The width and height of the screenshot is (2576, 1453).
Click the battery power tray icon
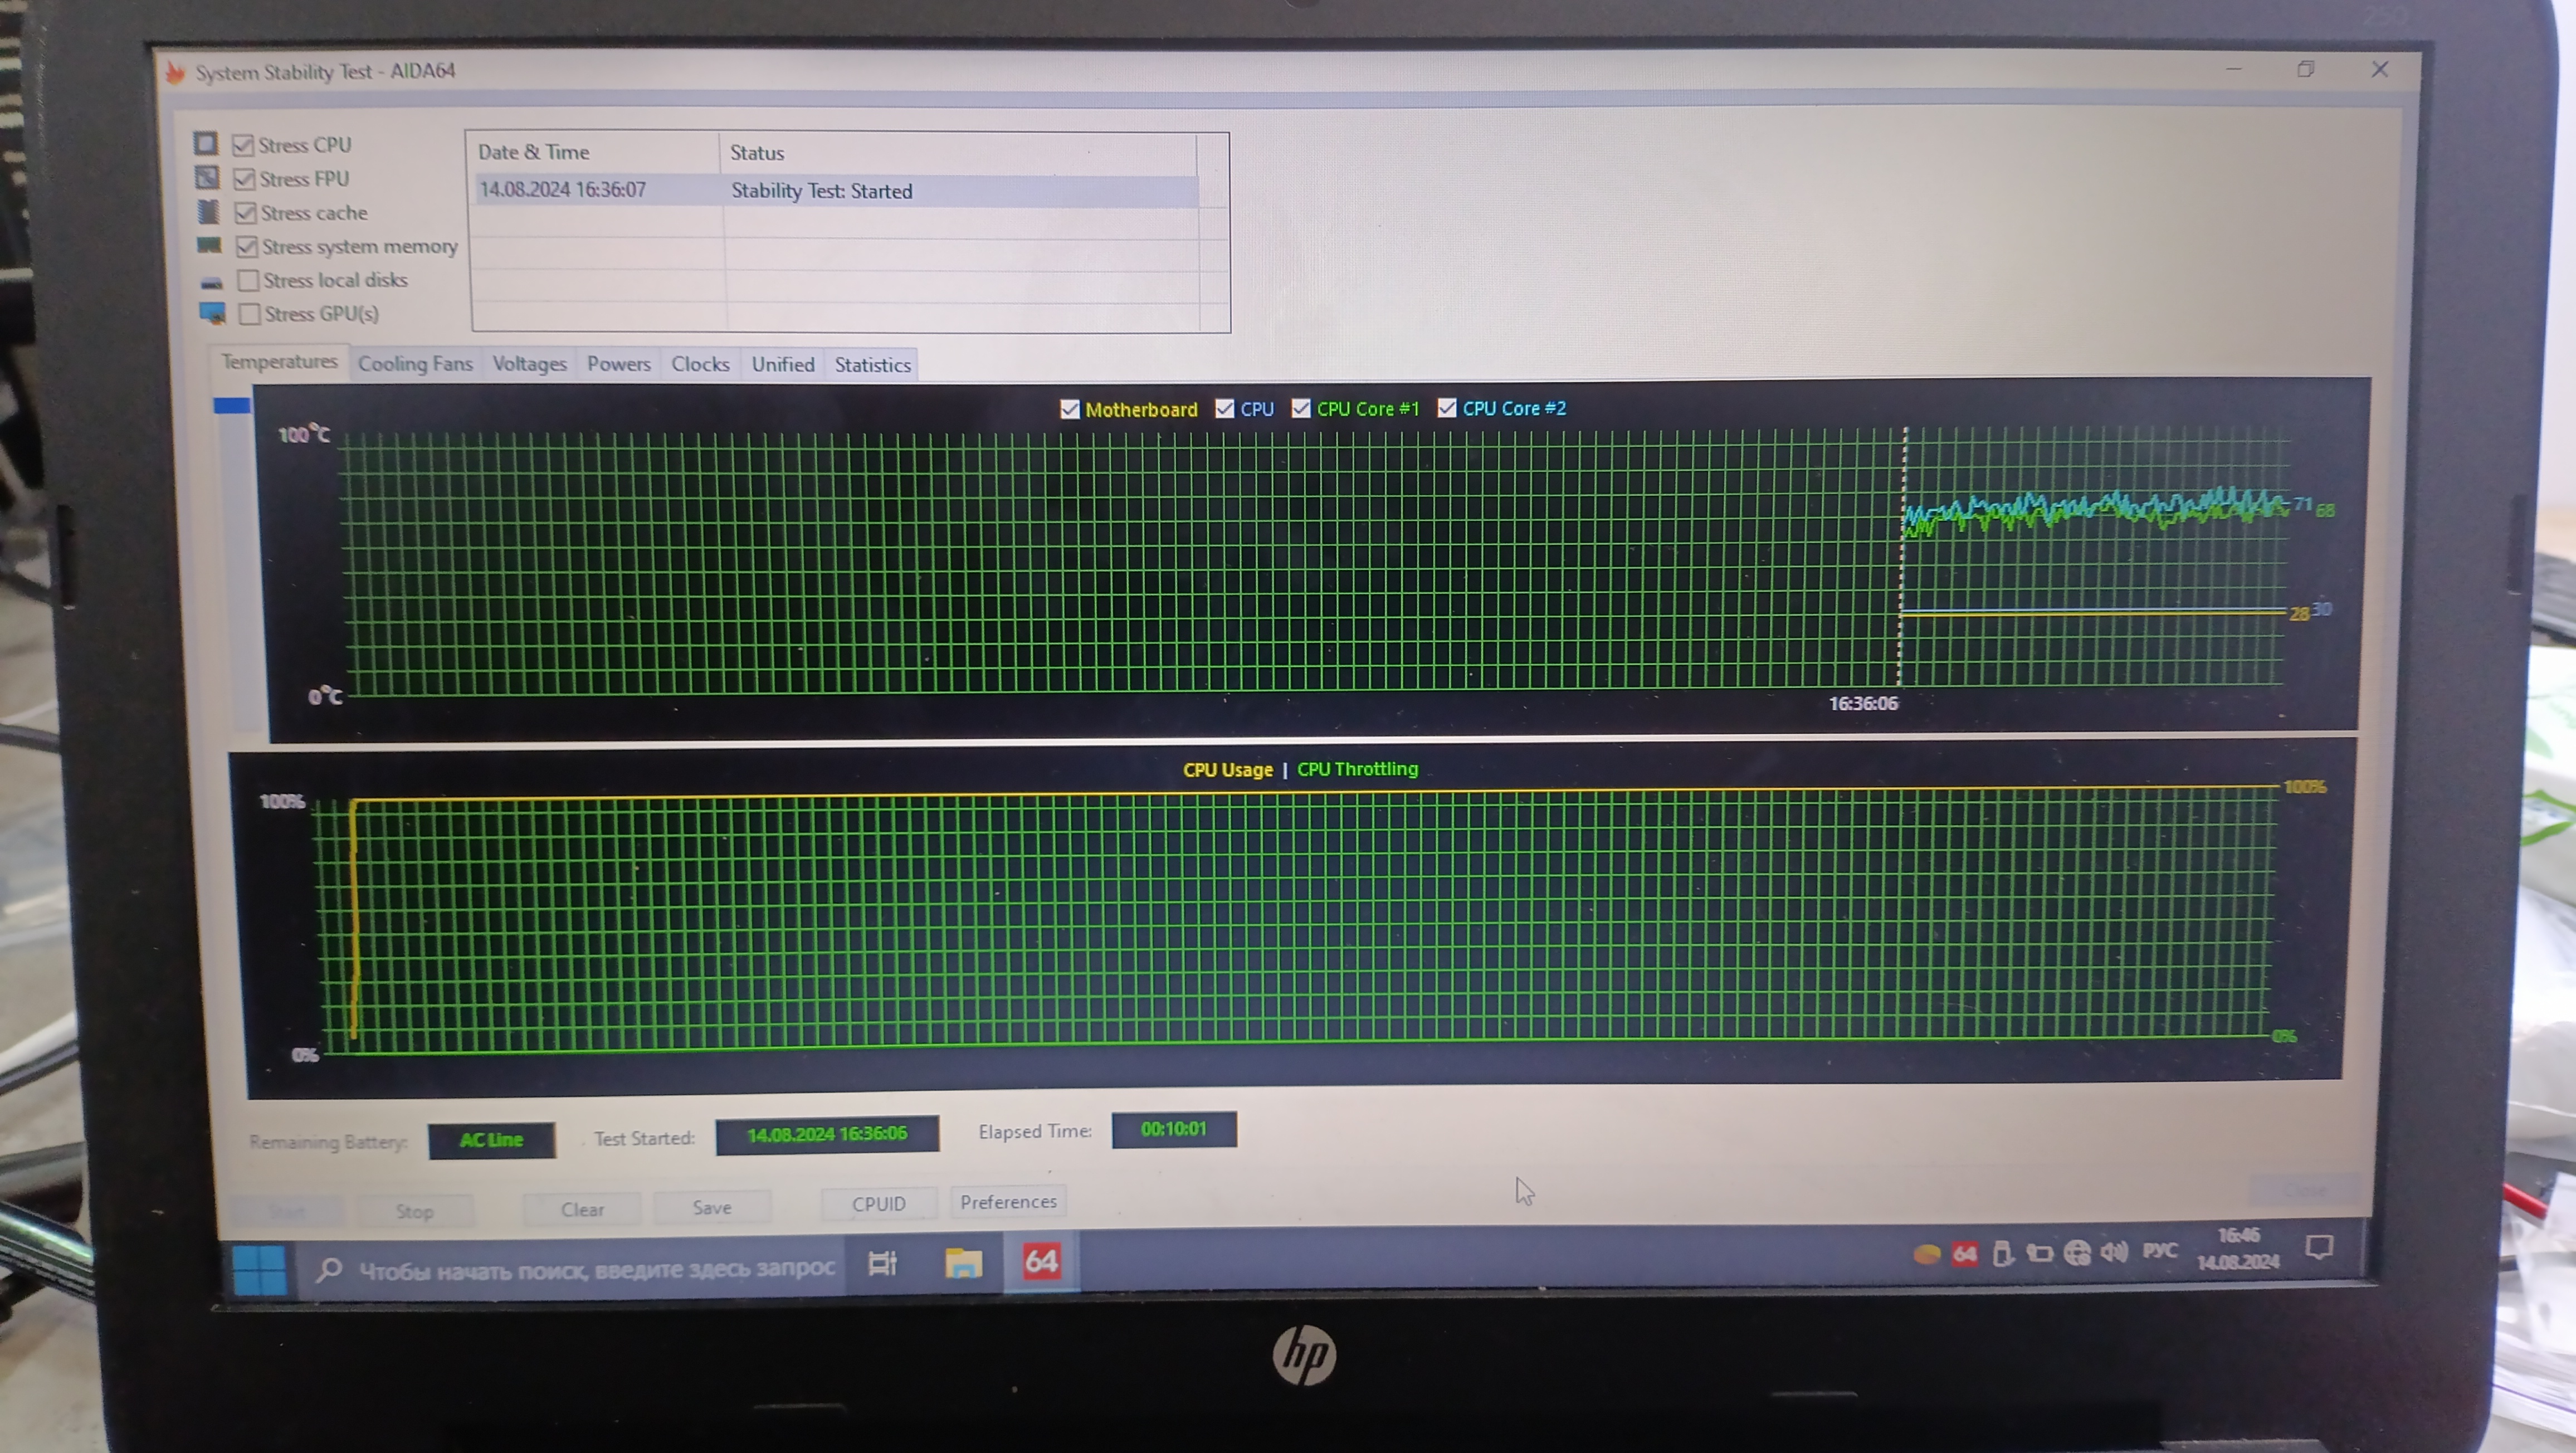[2039, 1252]
